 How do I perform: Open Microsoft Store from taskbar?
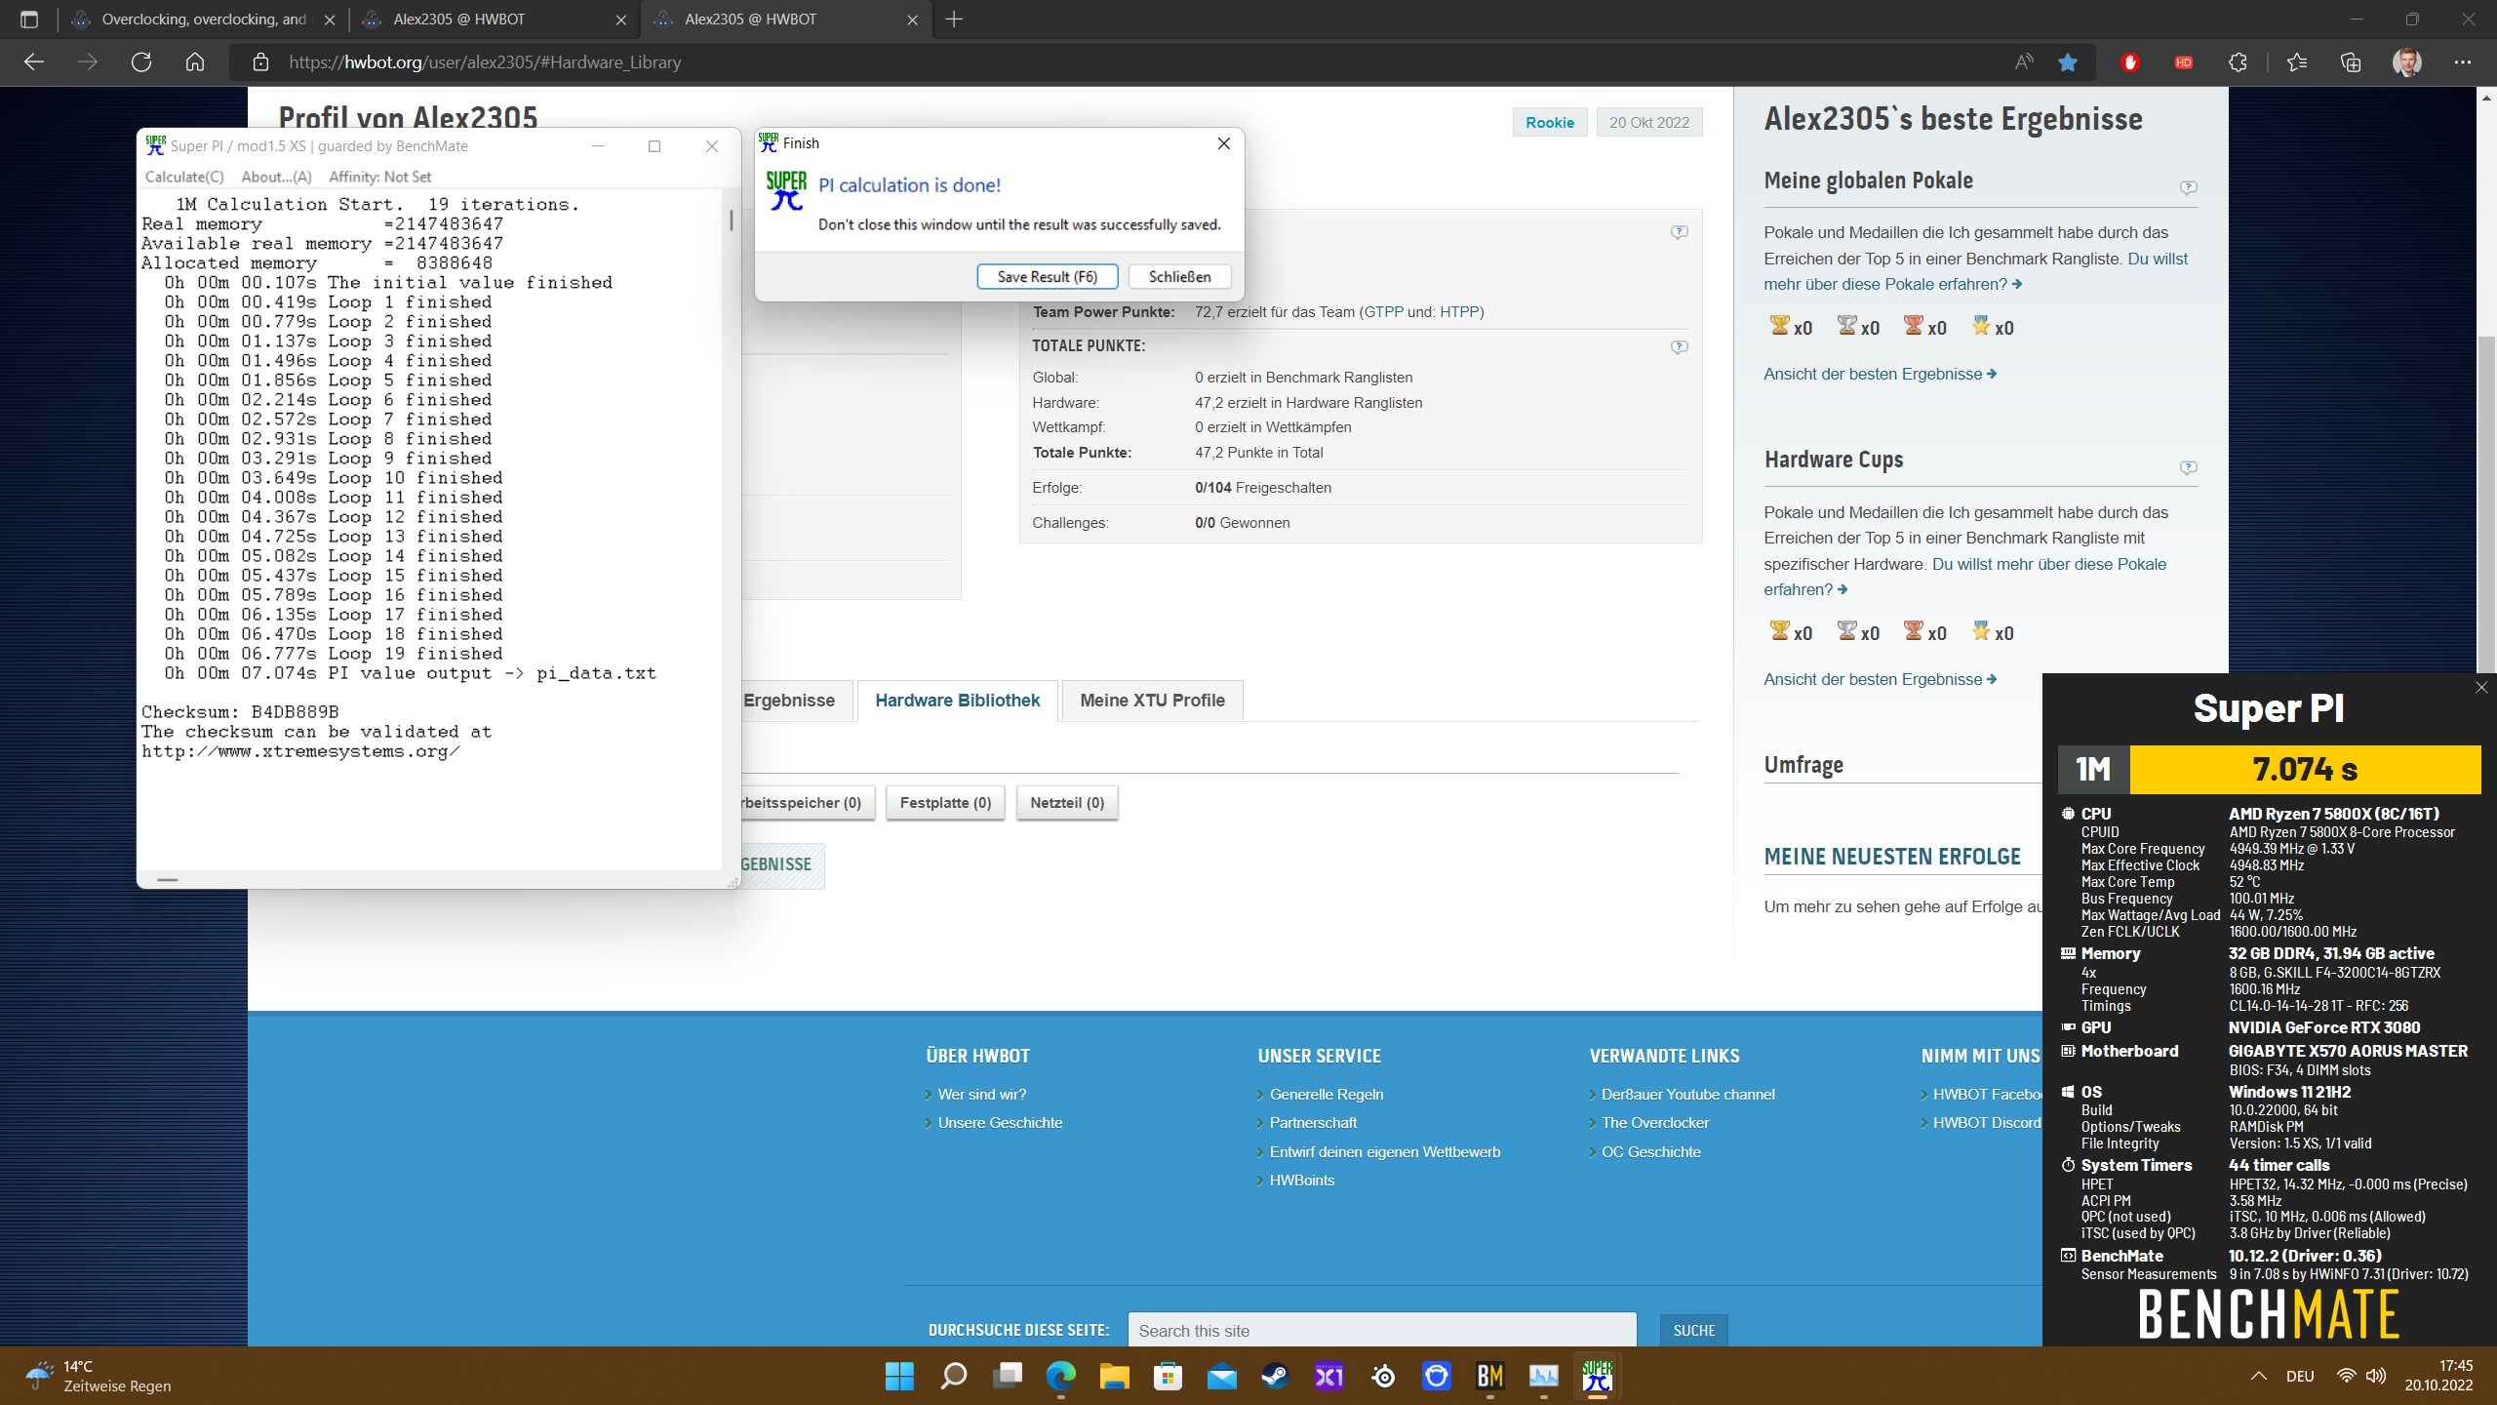point(1168,1377)
